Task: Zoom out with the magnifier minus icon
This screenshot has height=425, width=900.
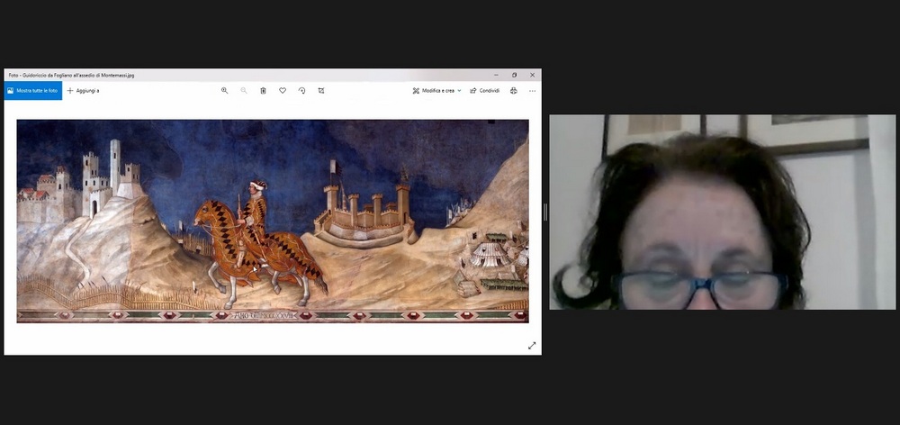Action: tap(244, 91)
